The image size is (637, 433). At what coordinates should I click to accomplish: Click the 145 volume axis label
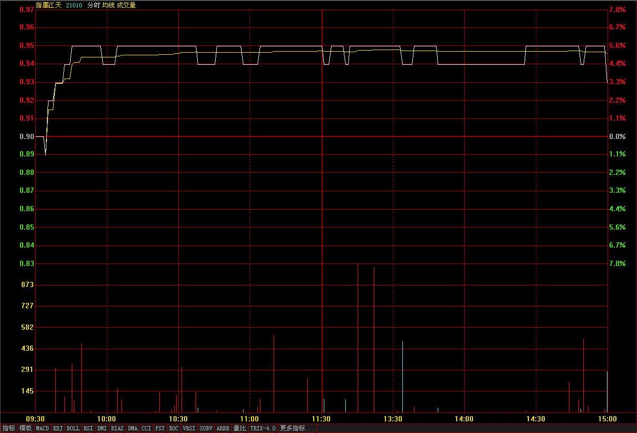pyautogui.click(x=27, y=391)
